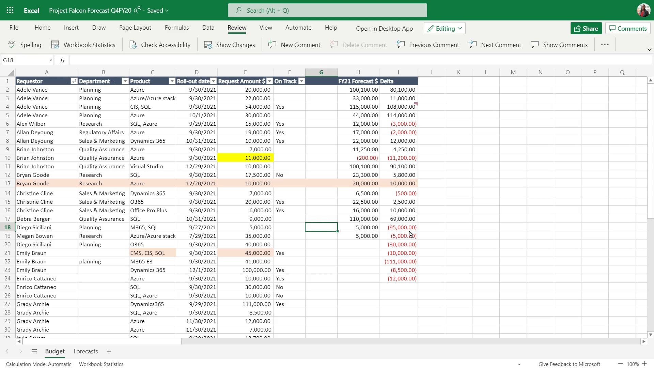Click the select-all corner triangle
654x368 pixels.
[11, 72]
